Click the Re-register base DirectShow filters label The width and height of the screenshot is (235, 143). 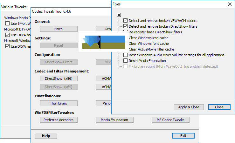point(156,32)
